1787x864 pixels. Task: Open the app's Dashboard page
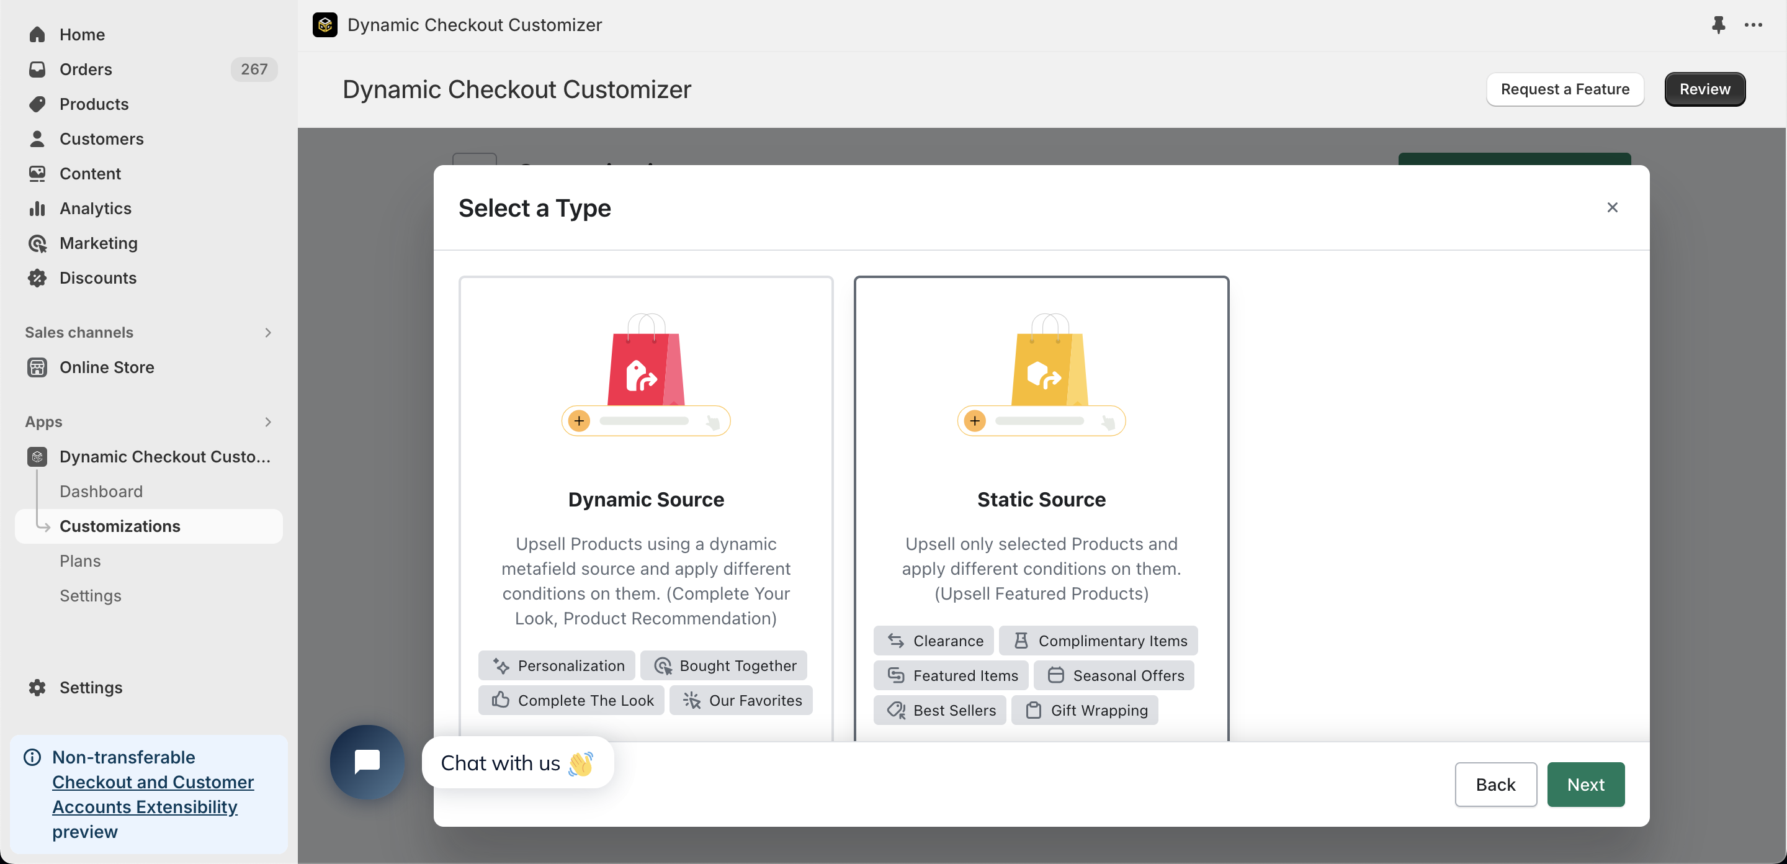(101, 492)
